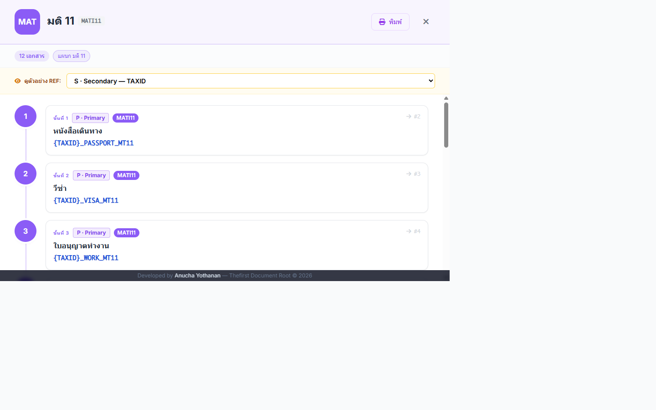This screenshot has height=410, width=656.
Task: Click the step 2 circle marker
Action: pos(26,174)
